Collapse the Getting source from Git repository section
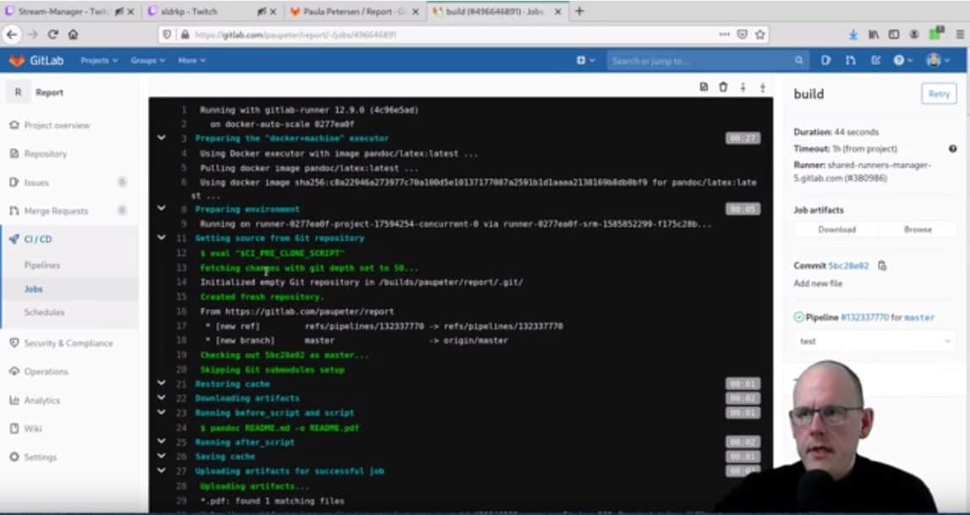Screen dimensions: 970x515 tap(161, 238)
